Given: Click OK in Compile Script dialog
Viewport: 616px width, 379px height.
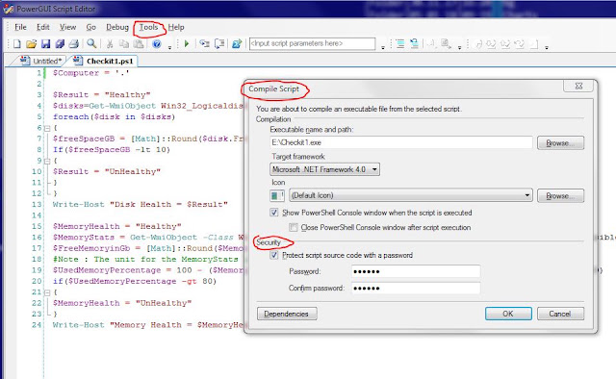Looking at the screenshot, I should point(508,314).
